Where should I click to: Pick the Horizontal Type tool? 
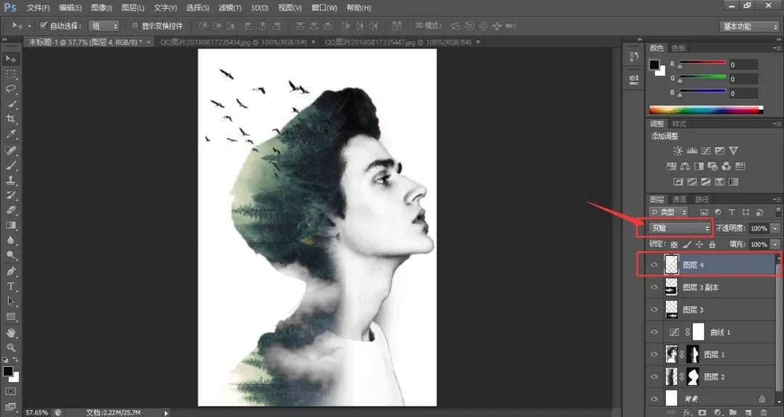pyautogui.click(x=10, y=286)
